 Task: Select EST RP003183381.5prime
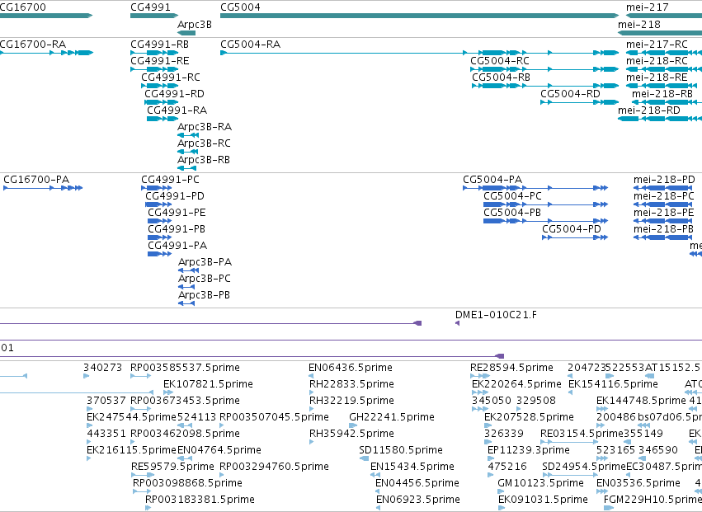[x=200, y=500]
